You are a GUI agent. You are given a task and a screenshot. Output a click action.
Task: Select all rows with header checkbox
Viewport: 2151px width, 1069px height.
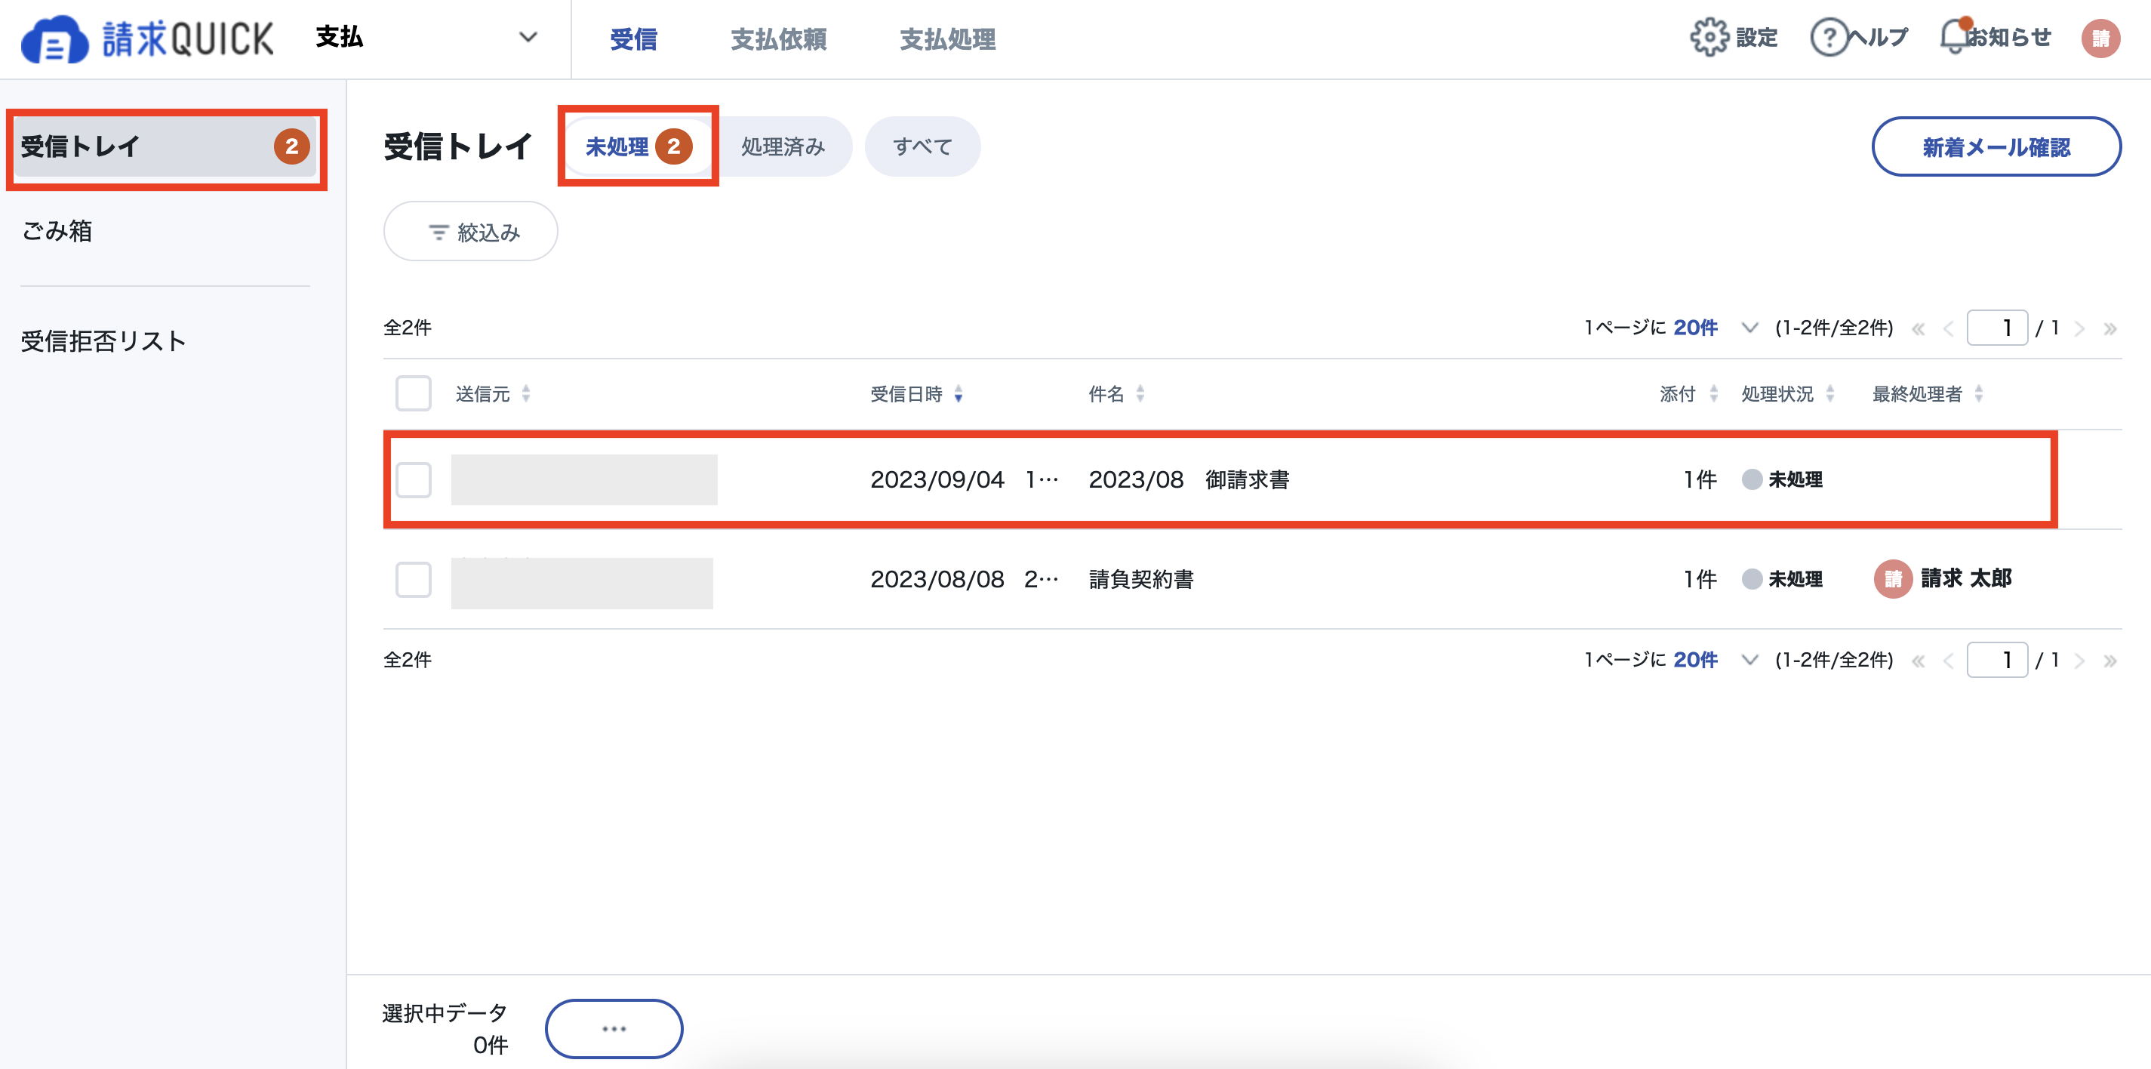(x=414, y=393)
